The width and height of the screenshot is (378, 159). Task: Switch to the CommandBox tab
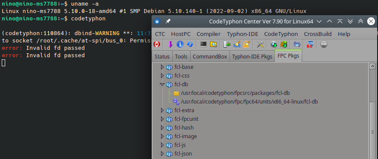pos(210,57)
